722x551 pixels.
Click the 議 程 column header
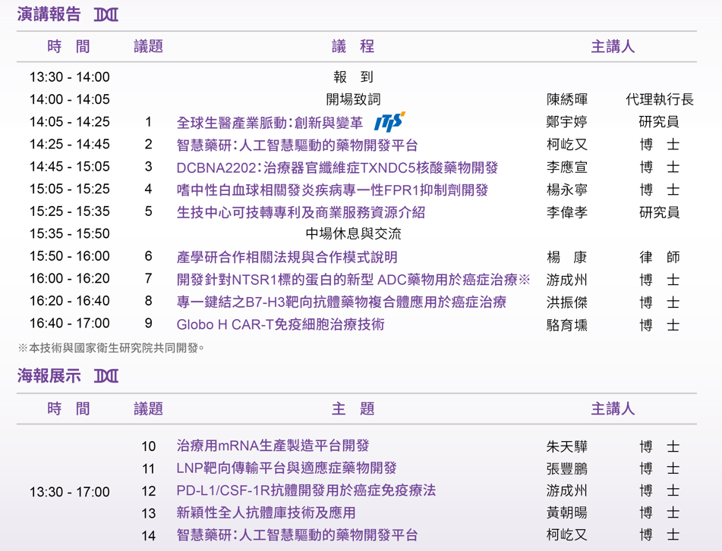[353, 46]
